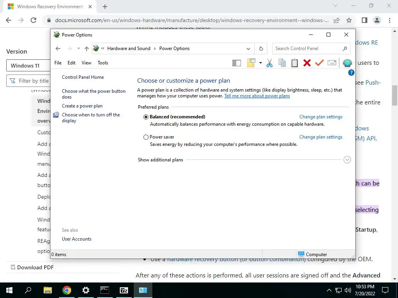Select the Power saver radio button
This screenshot has width=398, height=298.
click(x=146, y=137)
